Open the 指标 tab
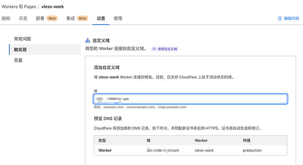Screen dimensions: 303x165 point(6,18)
